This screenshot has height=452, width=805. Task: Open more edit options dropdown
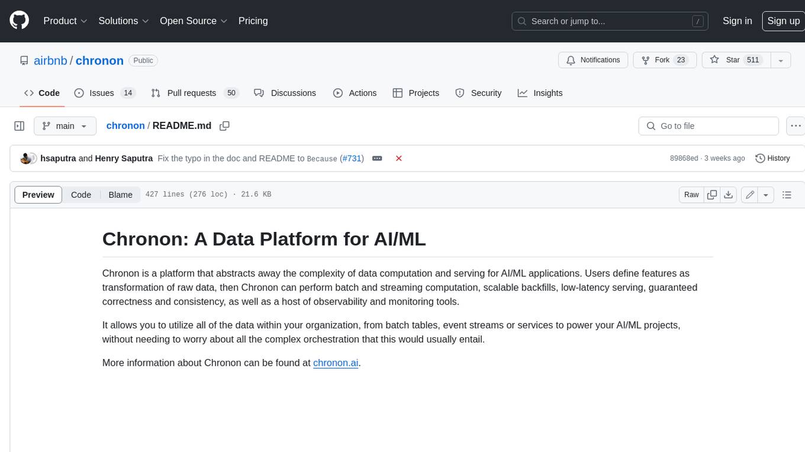pos(766,195)
